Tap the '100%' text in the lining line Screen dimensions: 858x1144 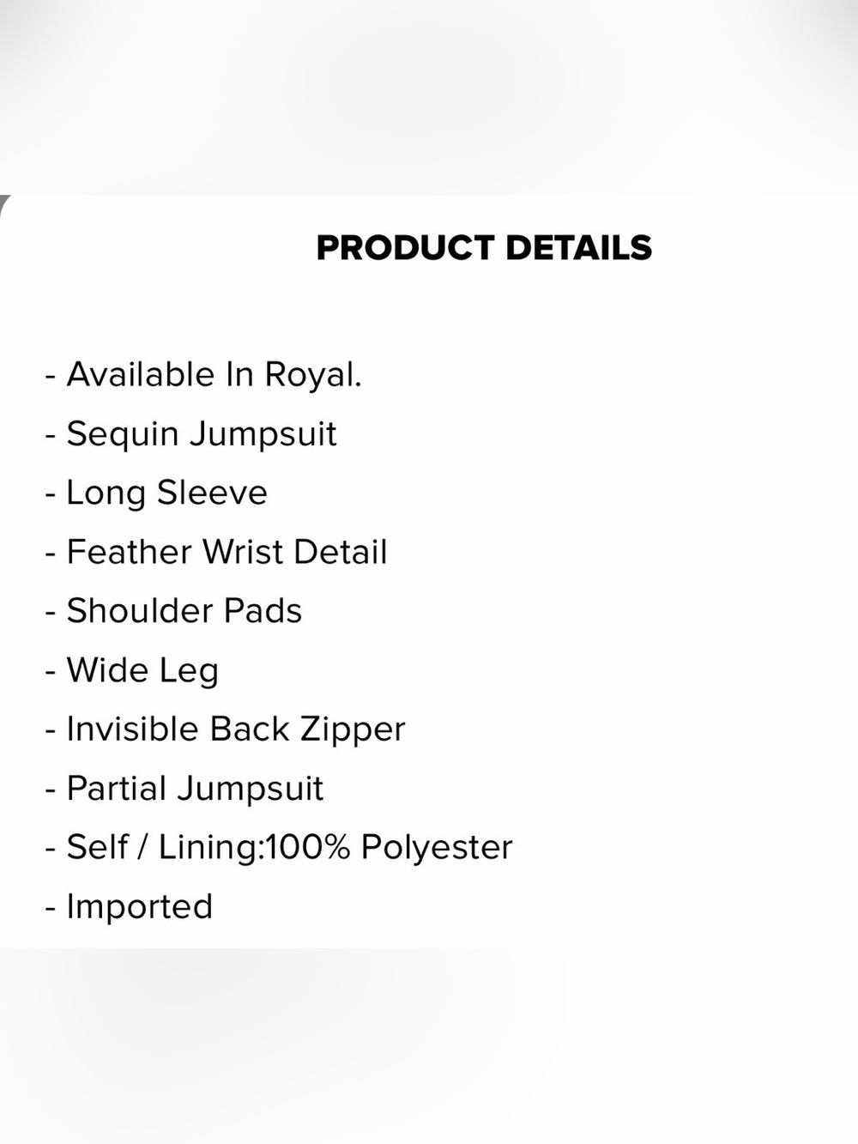309,848
